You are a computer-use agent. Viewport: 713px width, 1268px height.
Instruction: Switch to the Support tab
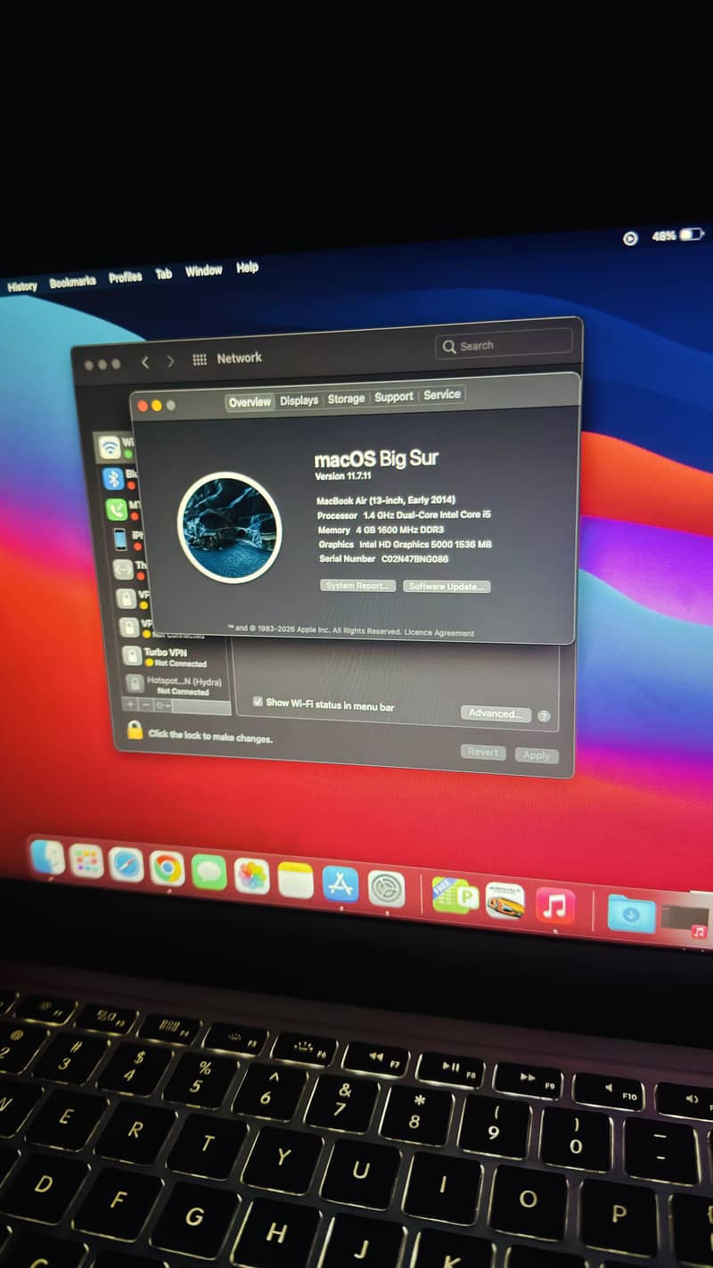[394, 397]
